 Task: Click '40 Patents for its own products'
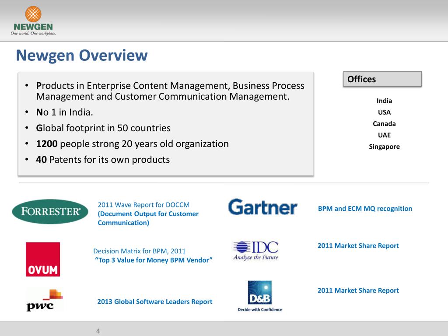(103, 159)
